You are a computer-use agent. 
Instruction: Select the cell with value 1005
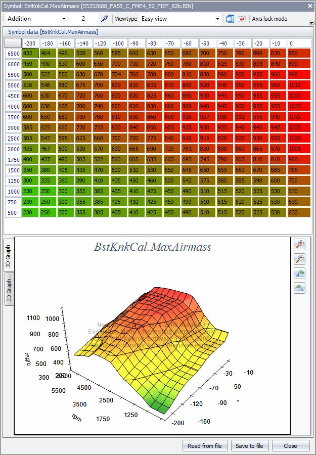[x=299, y=149]
